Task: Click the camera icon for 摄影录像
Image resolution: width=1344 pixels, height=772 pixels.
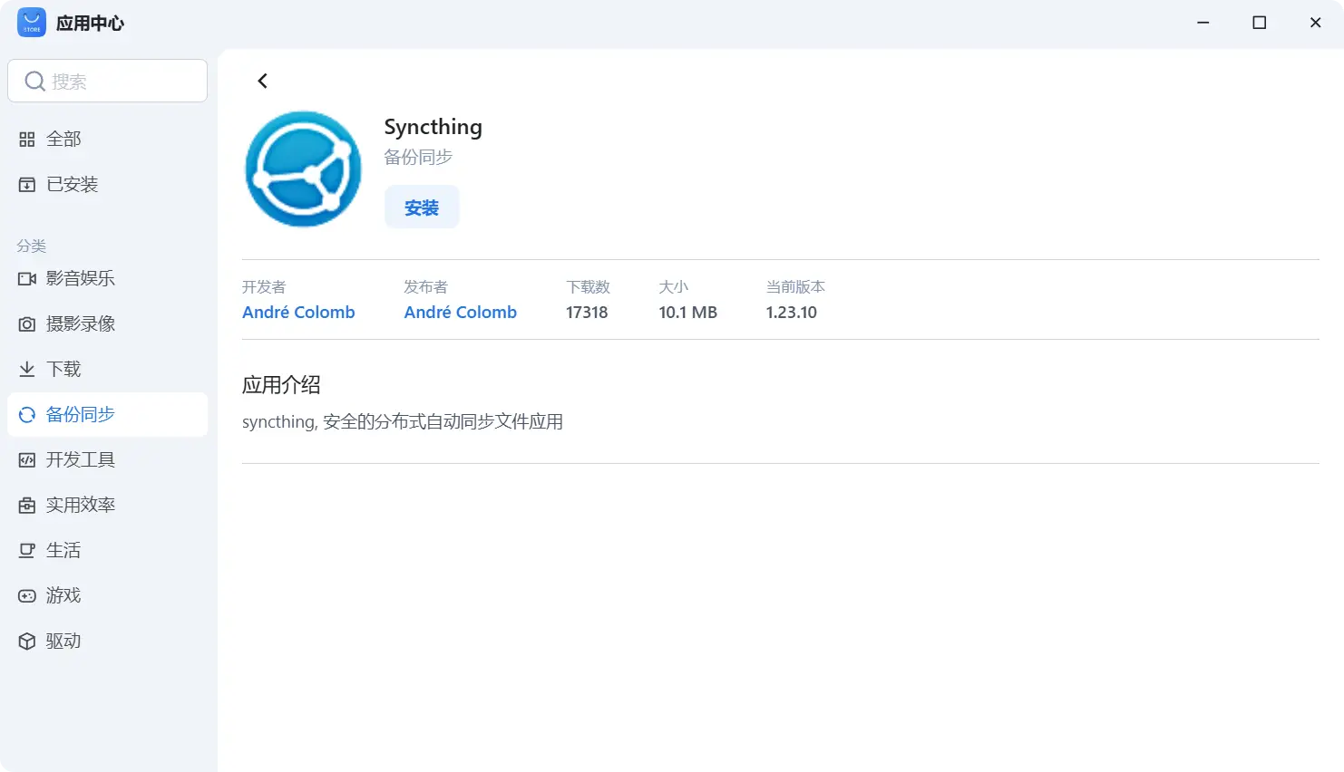Action: coord(27,324)
